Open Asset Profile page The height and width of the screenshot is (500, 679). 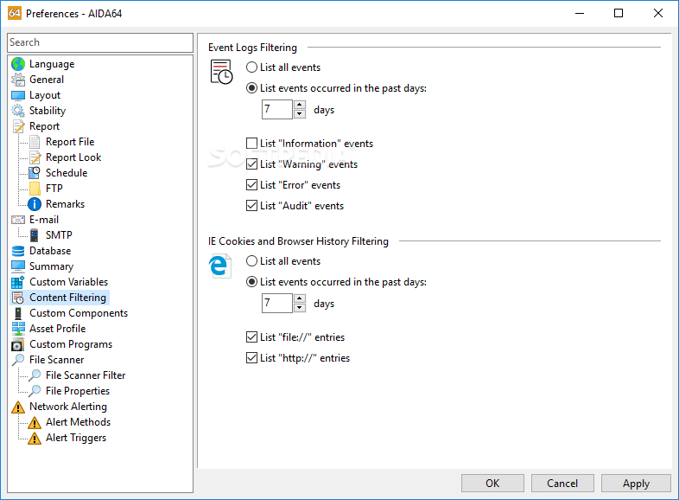pos(57,329)
